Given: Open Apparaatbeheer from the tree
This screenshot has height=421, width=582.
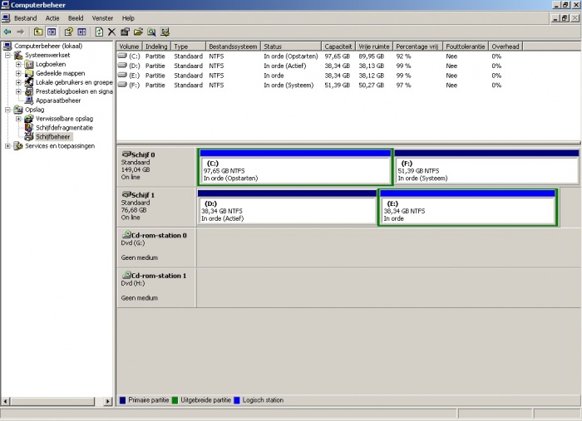Looking at the screenshot, I should pyautogui.click(x=58, y=100).
